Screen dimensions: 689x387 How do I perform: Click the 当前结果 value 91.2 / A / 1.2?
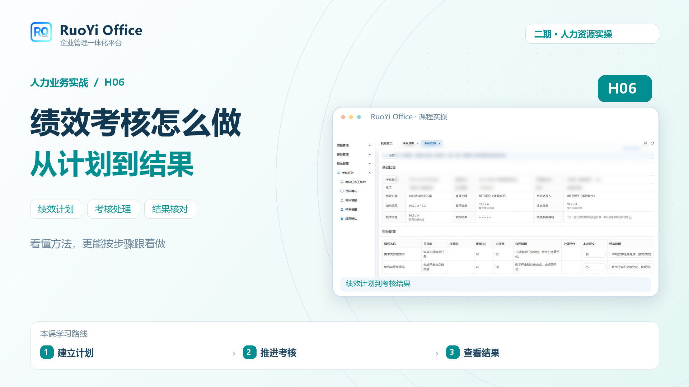(417, 206)
